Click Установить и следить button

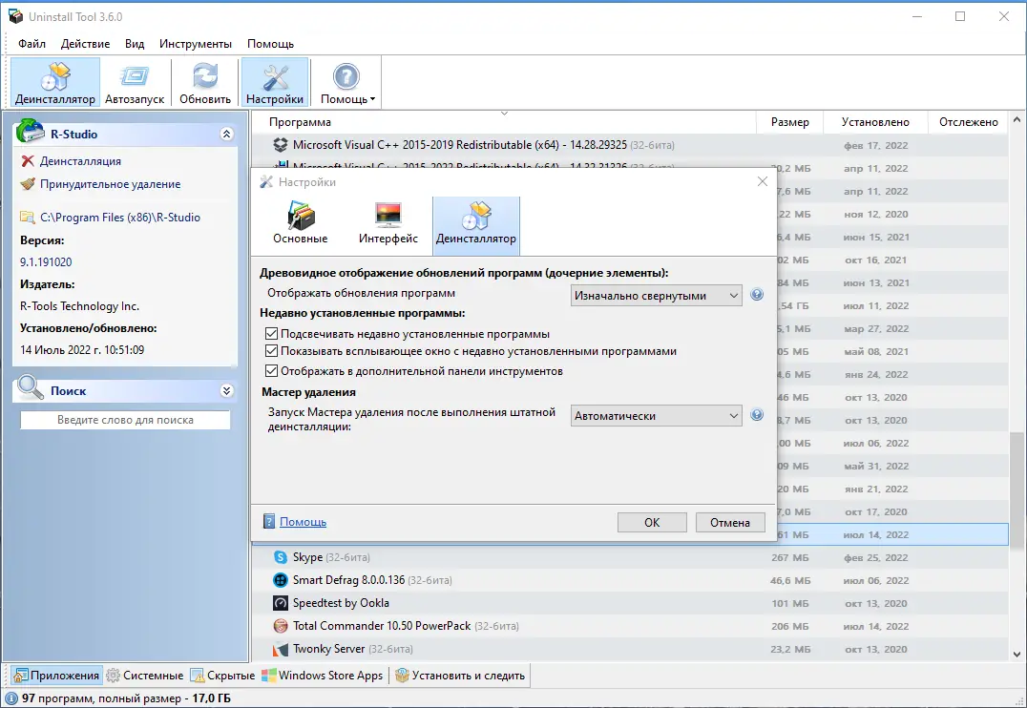tap(460, 676)
